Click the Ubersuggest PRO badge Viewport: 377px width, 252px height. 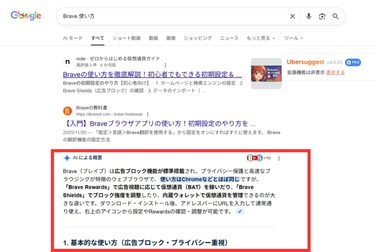click(353, 62)
